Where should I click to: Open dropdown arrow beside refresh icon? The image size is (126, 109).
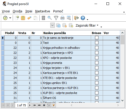click(10, 18)
